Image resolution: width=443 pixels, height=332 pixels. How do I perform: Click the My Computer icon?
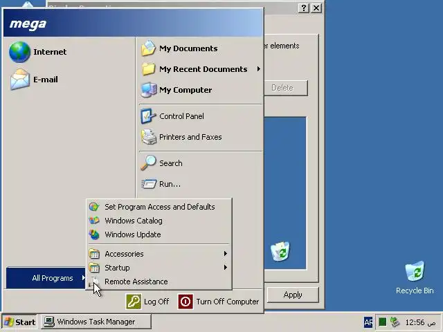tap(148, 90)
